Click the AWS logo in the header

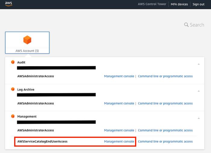pyautogui.click(x=8, y=4)
